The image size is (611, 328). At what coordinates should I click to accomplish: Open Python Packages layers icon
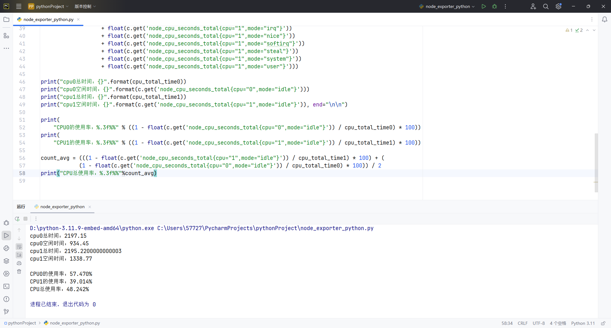coord(6,261)
